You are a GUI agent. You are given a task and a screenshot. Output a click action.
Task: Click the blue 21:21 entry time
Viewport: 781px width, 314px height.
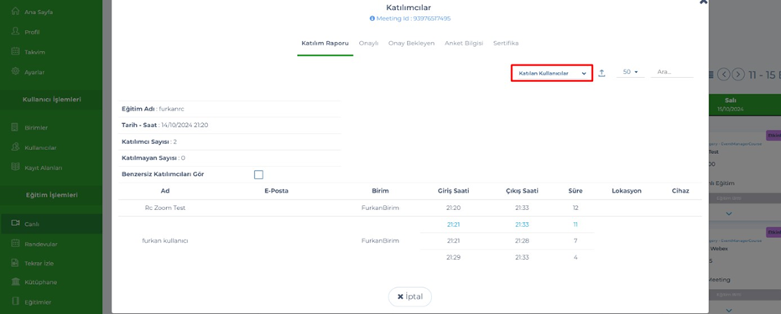(453, 224)
